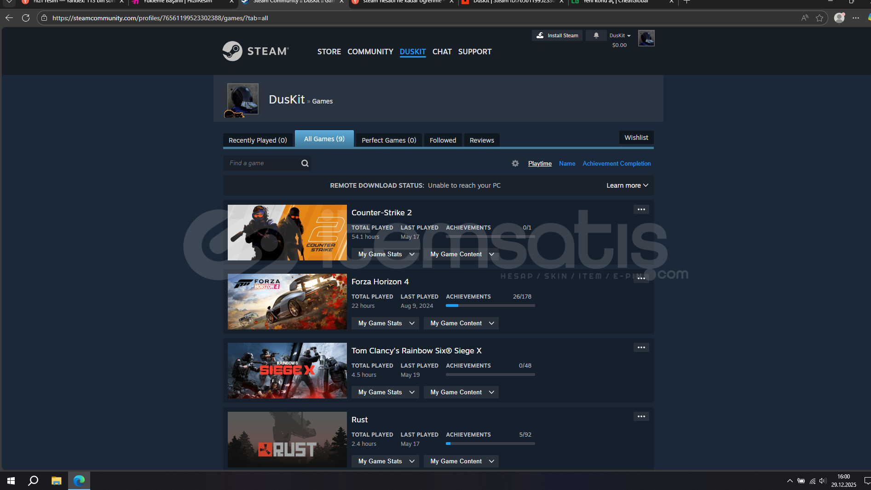
Task: Open notifications bell icon
Action: click(x=596, y=35)
